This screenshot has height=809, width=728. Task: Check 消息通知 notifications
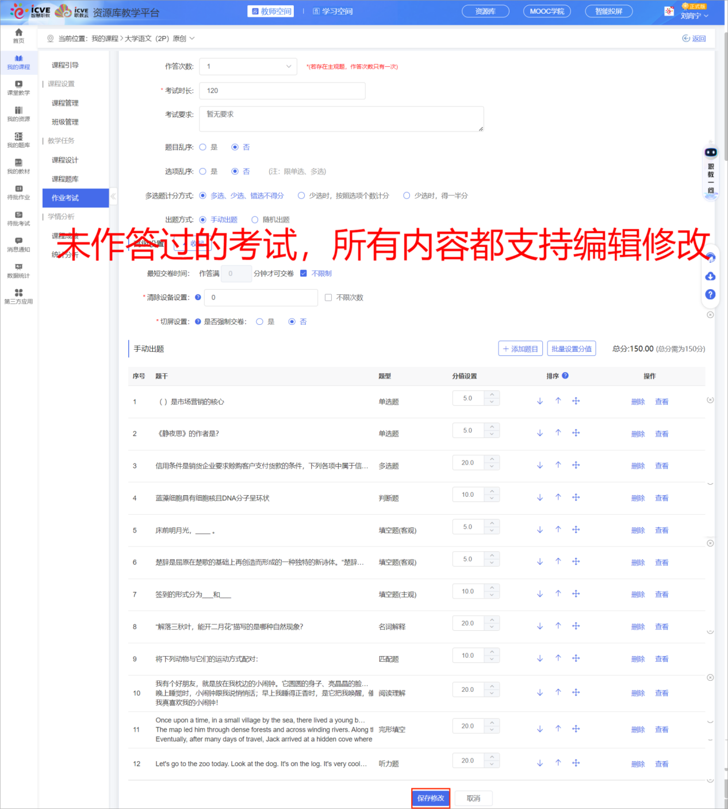[x=18, y=244]
